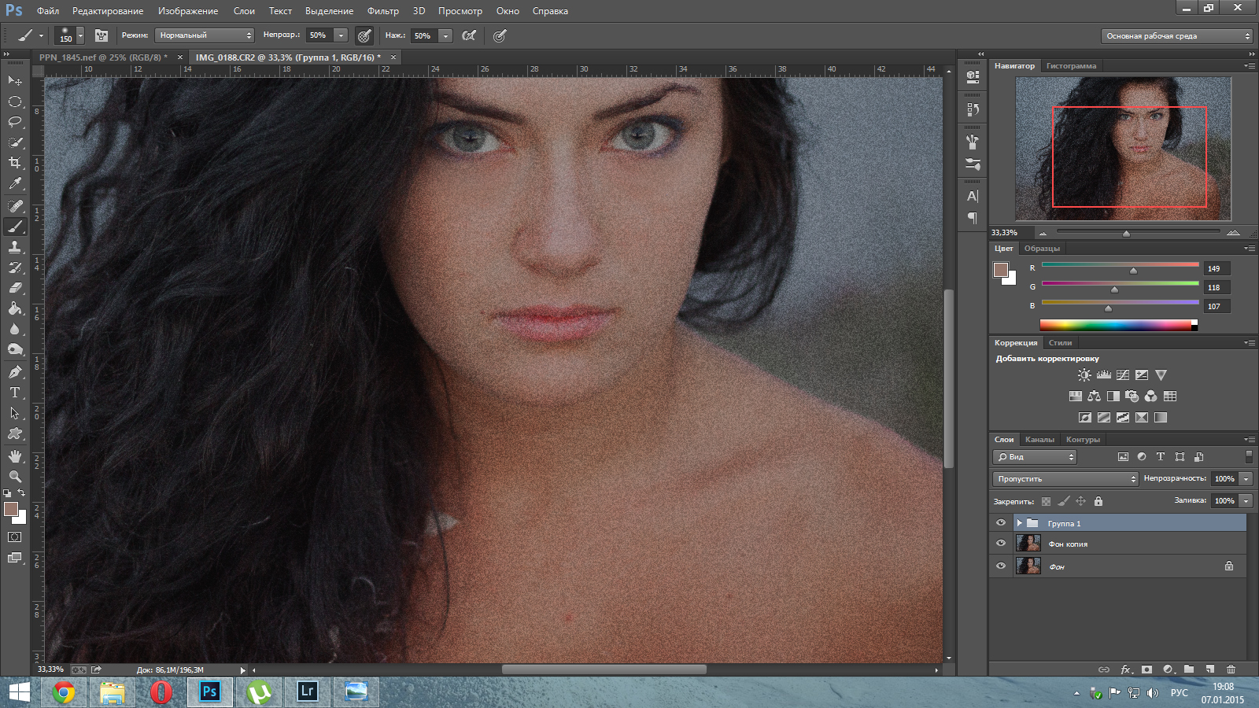Toggle visibility of the Фон layer

1001,566
